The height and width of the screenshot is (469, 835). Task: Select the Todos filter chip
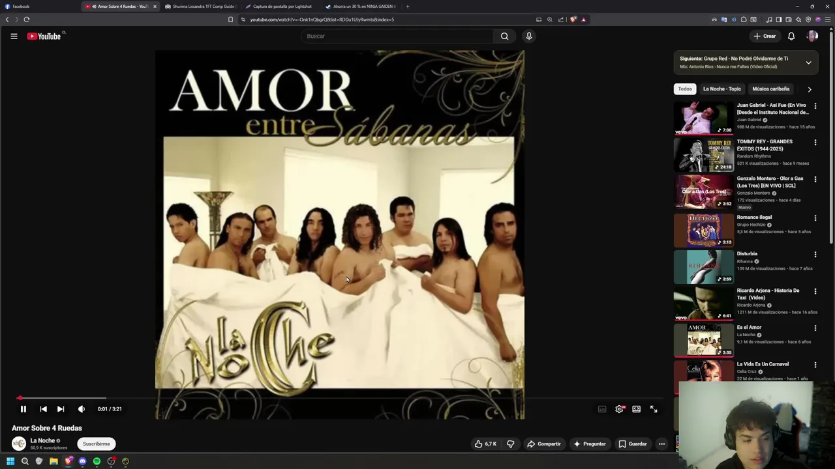[685, 89]
